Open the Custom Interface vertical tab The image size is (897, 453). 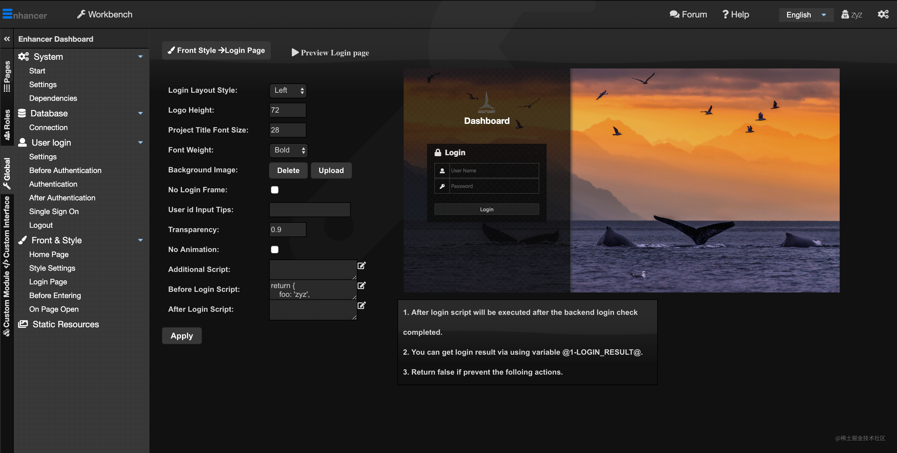[7, 232]
